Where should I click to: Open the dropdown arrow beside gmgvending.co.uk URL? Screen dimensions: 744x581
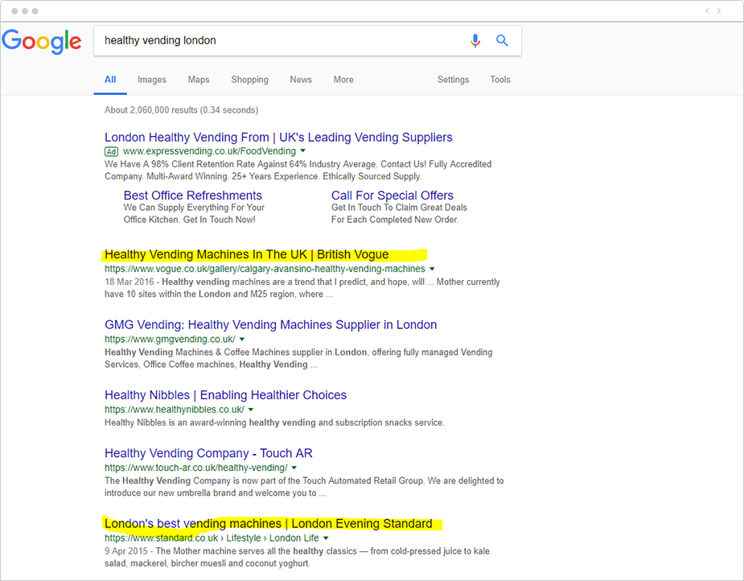242,339
